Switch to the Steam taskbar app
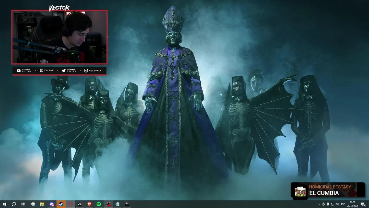The width and height of the screenshot is (369, 208). (61, 204)
